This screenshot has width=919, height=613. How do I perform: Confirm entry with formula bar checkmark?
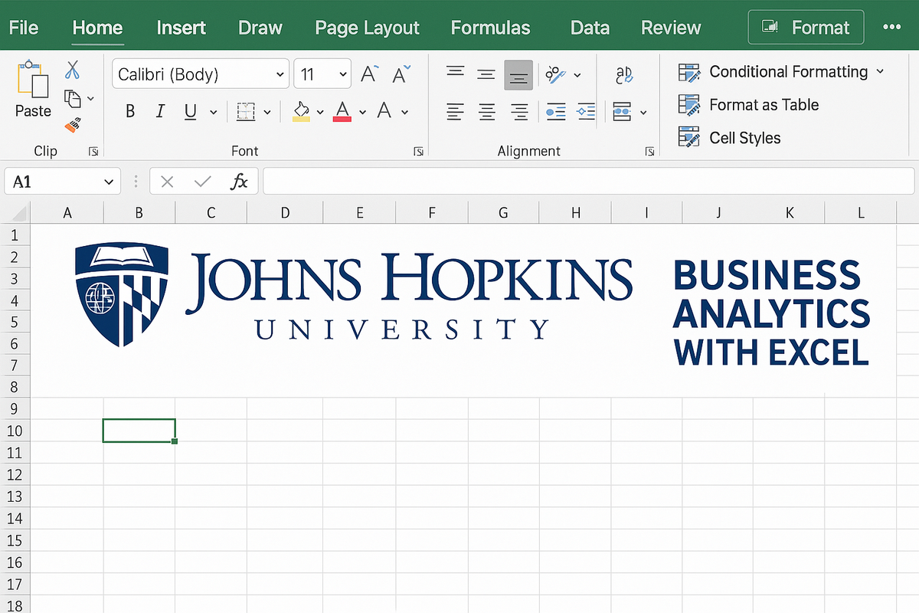pos(203,182)
